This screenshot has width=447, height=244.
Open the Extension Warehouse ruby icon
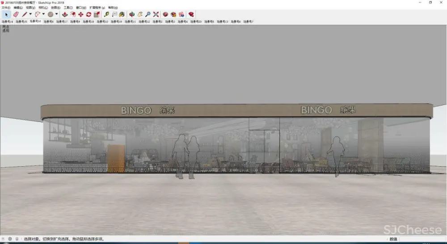pyautogui.click(x=191, y=14)
